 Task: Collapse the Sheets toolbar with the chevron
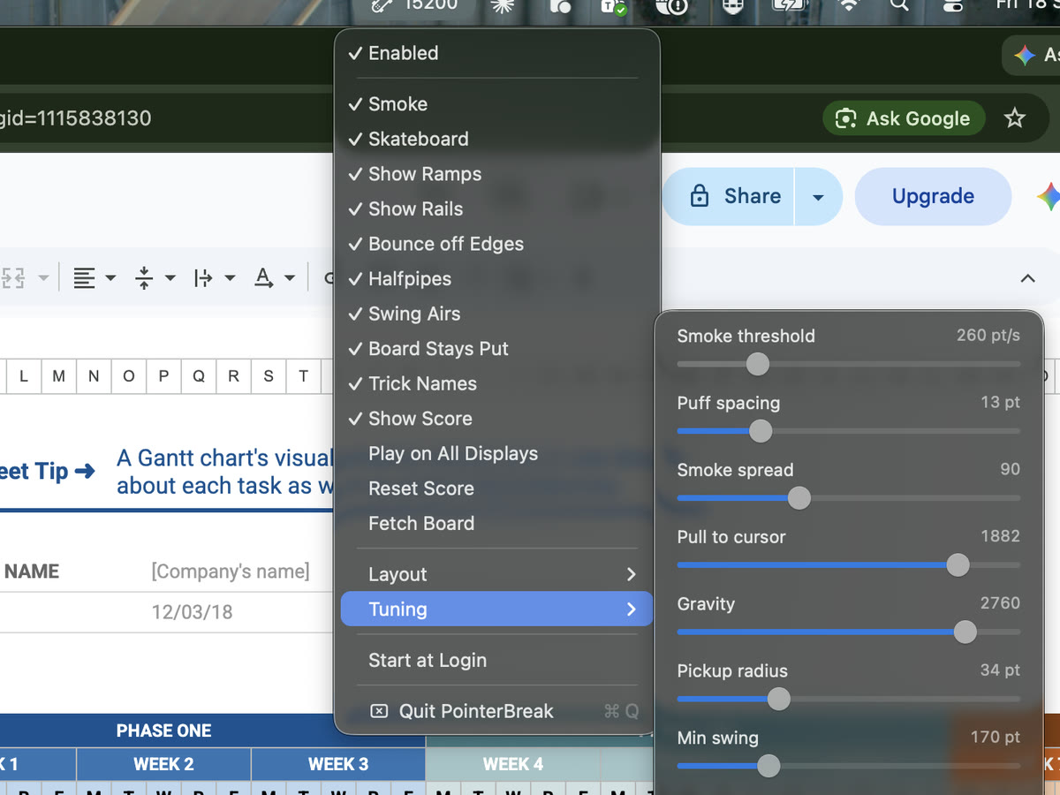1027,278
